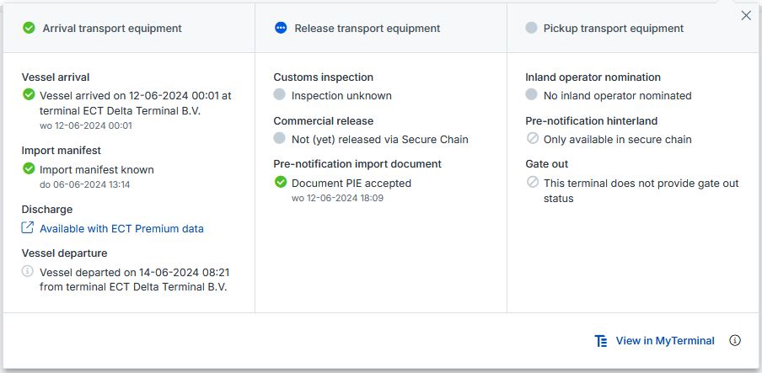
Task: Click the unavailable icon under Gate out
Action: (533, 182)
